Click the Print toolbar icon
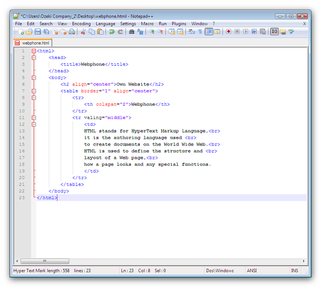Viewport: 321px width, 287px height. (72, 32)
